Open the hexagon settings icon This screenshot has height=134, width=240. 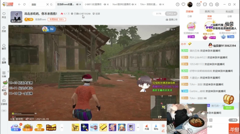pos(217,4)
